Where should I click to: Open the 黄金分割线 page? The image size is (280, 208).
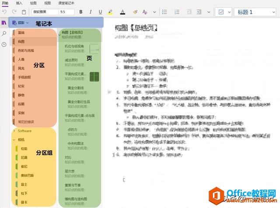80,90
